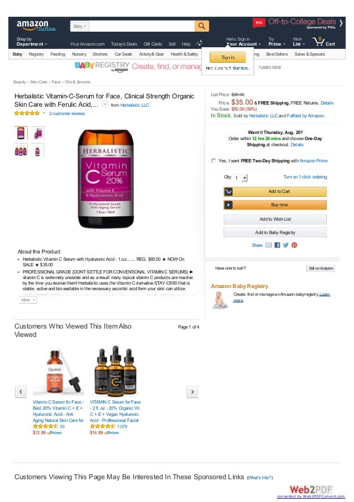The image size is (354, 502).
Task: Enable FREE Two-Day Shipping checkbox
Action: click(214, 161)
